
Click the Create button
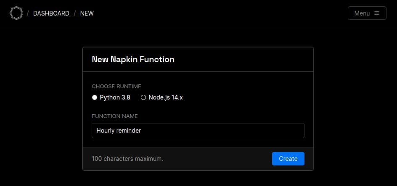coord(288,159)
